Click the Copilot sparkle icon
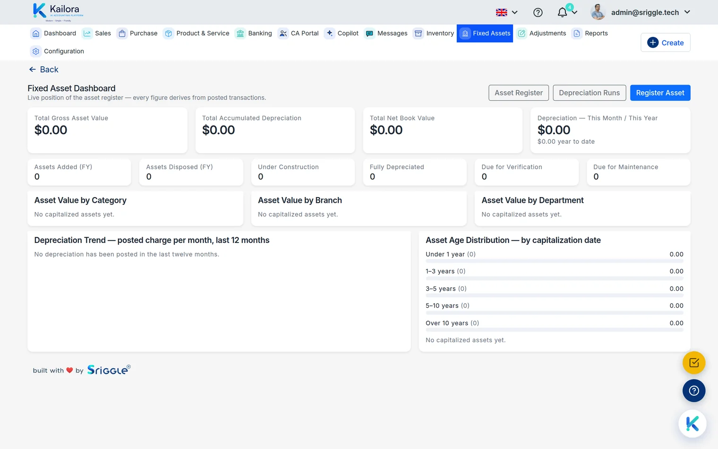The width and height of the screenshot is (718, 449). point(330,34)
